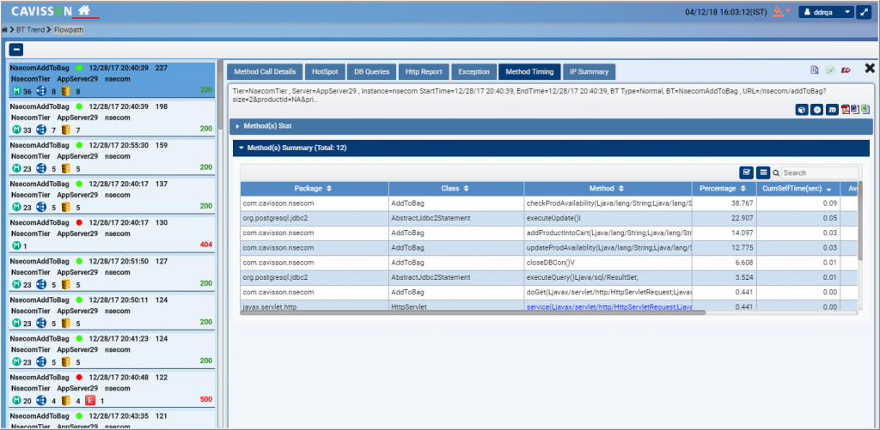Select the Method Timing tab
880x430 pixels.
click(529, 72)
